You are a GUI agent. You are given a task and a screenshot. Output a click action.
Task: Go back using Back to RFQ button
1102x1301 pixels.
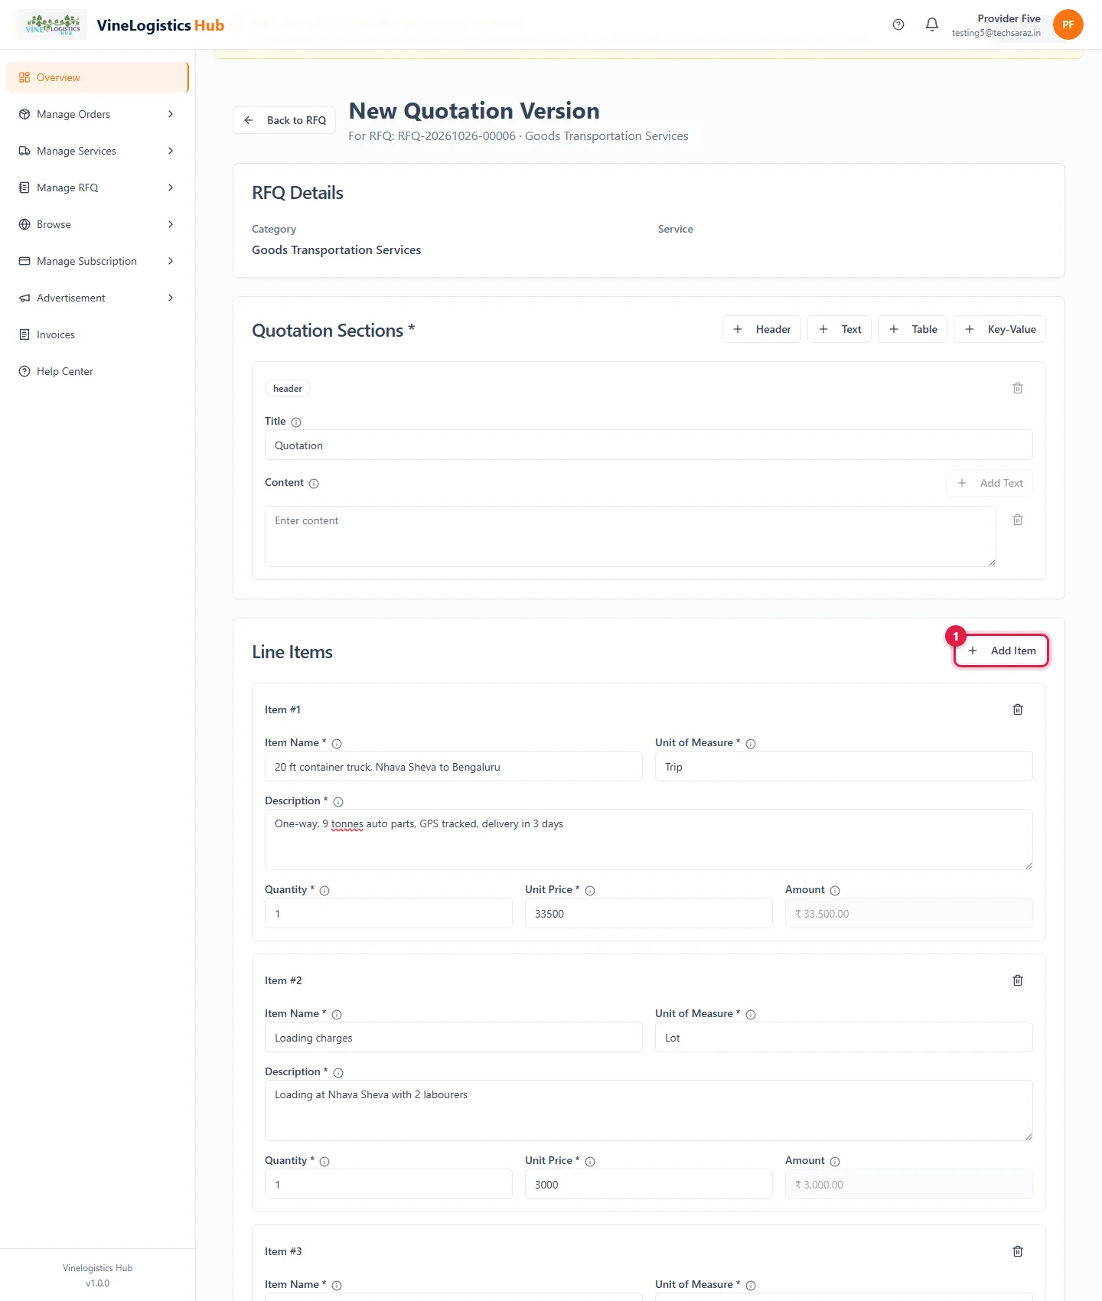point(284,120)
